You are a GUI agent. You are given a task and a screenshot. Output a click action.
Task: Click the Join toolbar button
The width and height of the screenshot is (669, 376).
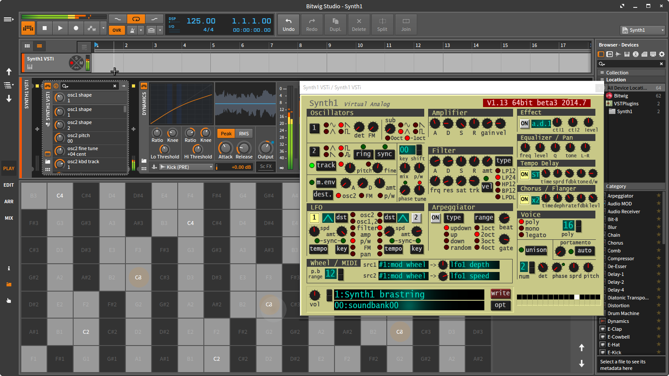point(406,24)
